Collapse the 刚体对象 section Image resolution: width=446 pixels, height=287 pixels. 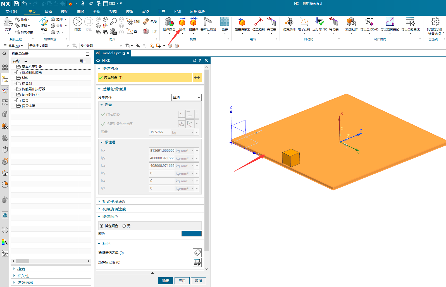tap(99, 68)
